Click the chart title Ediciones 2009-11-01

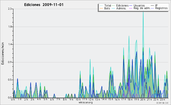tap(44, 5)
